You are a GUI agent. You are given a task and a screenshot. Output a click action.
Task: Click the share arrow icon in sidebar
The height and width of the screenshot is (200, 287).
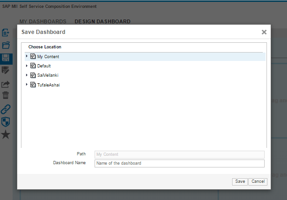click(x=6, y=84)
